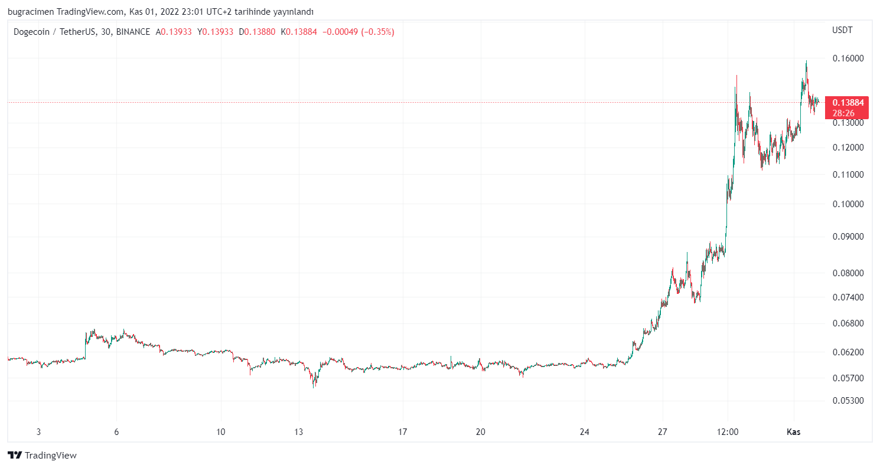Click the TradingView logo icon at bottom left
This screenshot has width=880, height=468.
(x=15, y=455)
